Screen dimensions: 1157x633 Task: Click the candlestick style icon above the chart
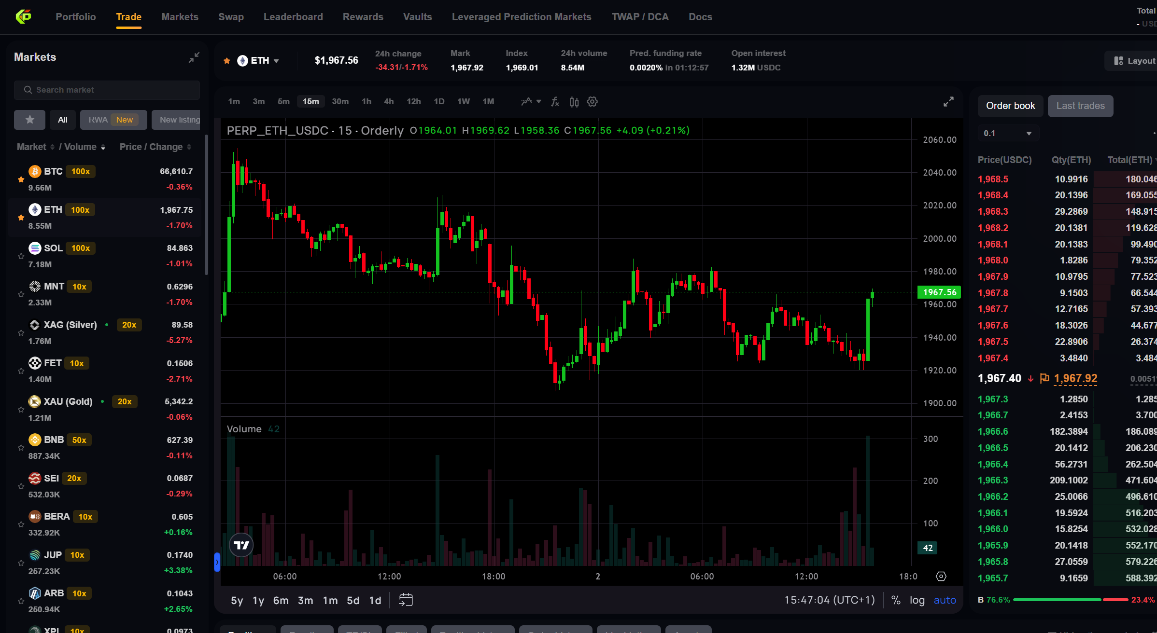574,102
